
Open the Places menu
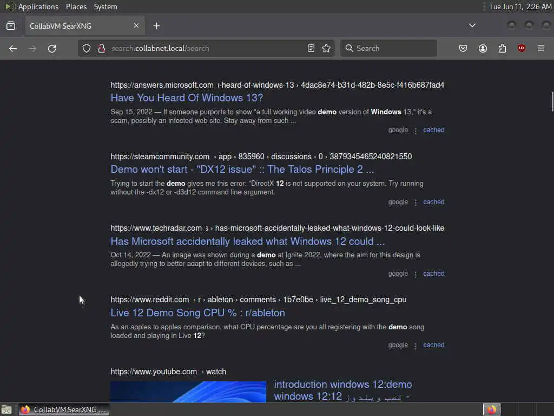pos(76,6)
